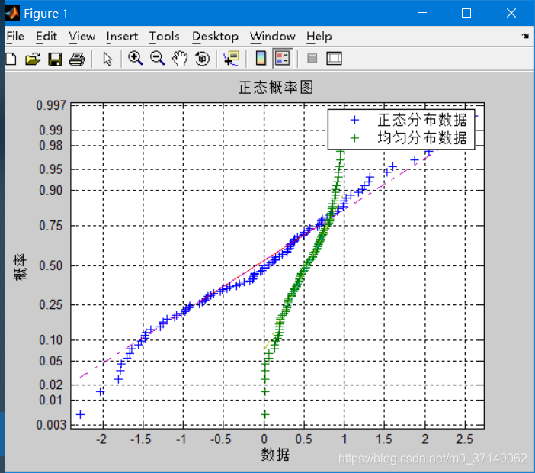Click the x-axis tick label 0.5
Screen dimensions: 535x473
click(303, 439)
